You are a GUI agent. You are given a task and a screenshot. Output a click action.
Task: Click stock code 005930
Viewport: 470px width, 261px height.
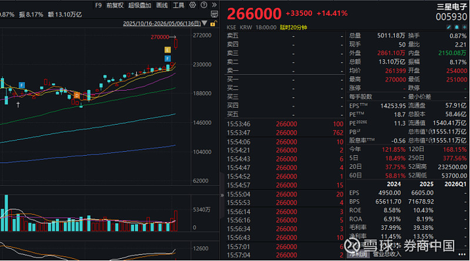point(451,17)
